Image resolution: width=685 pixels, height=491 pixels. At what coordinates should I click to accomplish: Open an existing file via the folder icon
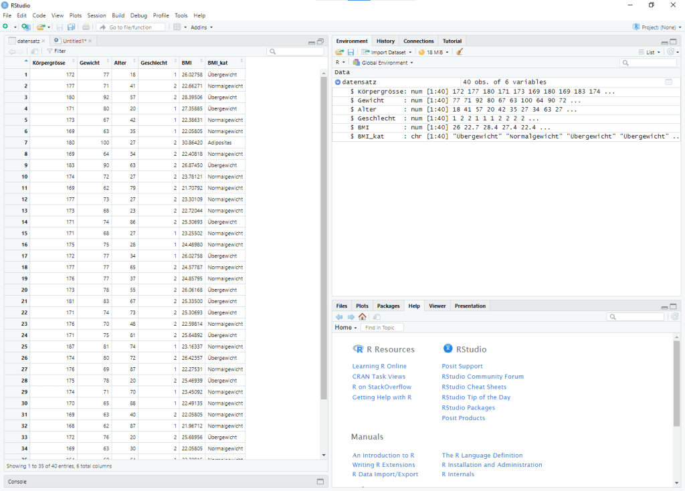click(x=41, y=27)
